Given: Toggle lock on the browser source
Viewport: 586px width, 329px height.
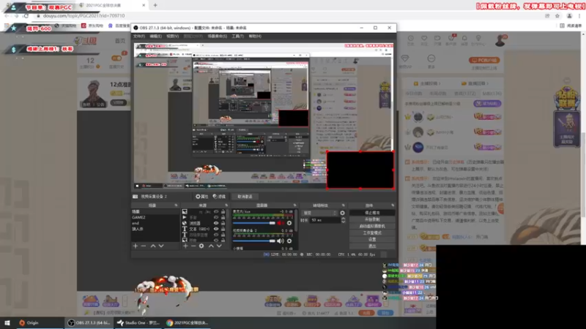Looking at the screenshot, I should click(223, 223).
